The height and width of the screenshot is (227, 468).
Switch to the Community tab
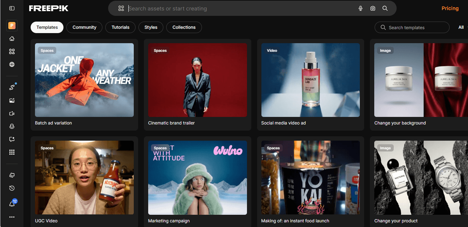tap(84, 27)
